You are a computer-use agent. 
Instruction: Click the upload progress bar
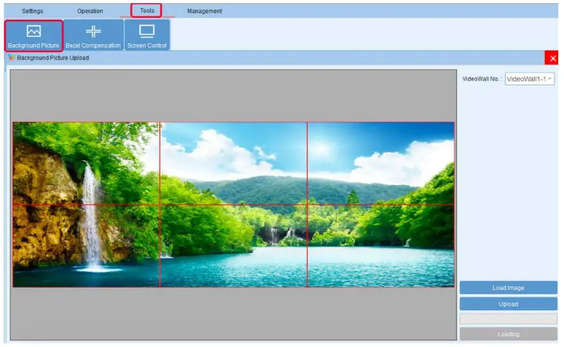(x=508, y=318)
